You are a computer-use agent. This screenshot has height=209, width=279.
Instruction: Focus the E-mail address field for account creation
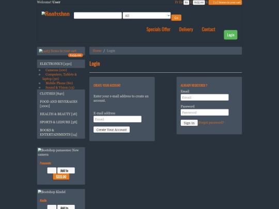click(x=117, y=119)
